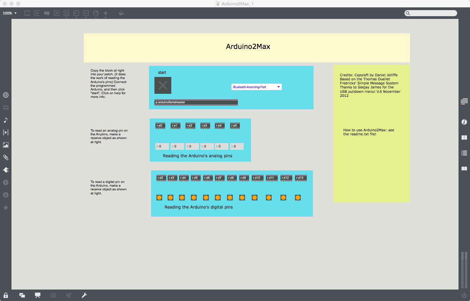Open the audio (music note) browser
The width and height of the screenshot is (470, 301).
(x=6, y=120)
